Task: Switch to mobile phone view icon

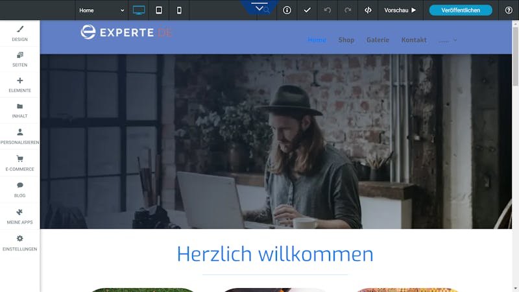Action: pos(179,10)
